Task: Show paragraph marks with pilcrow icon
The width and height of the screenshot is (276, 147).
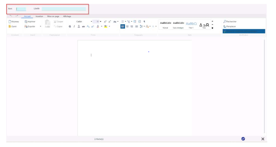Action: point(144,21)
